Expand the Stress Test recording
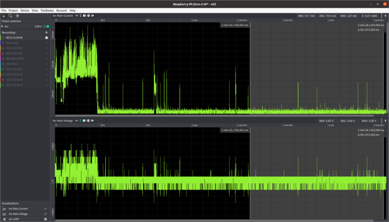389x222 pixels. tap(3, 43)
